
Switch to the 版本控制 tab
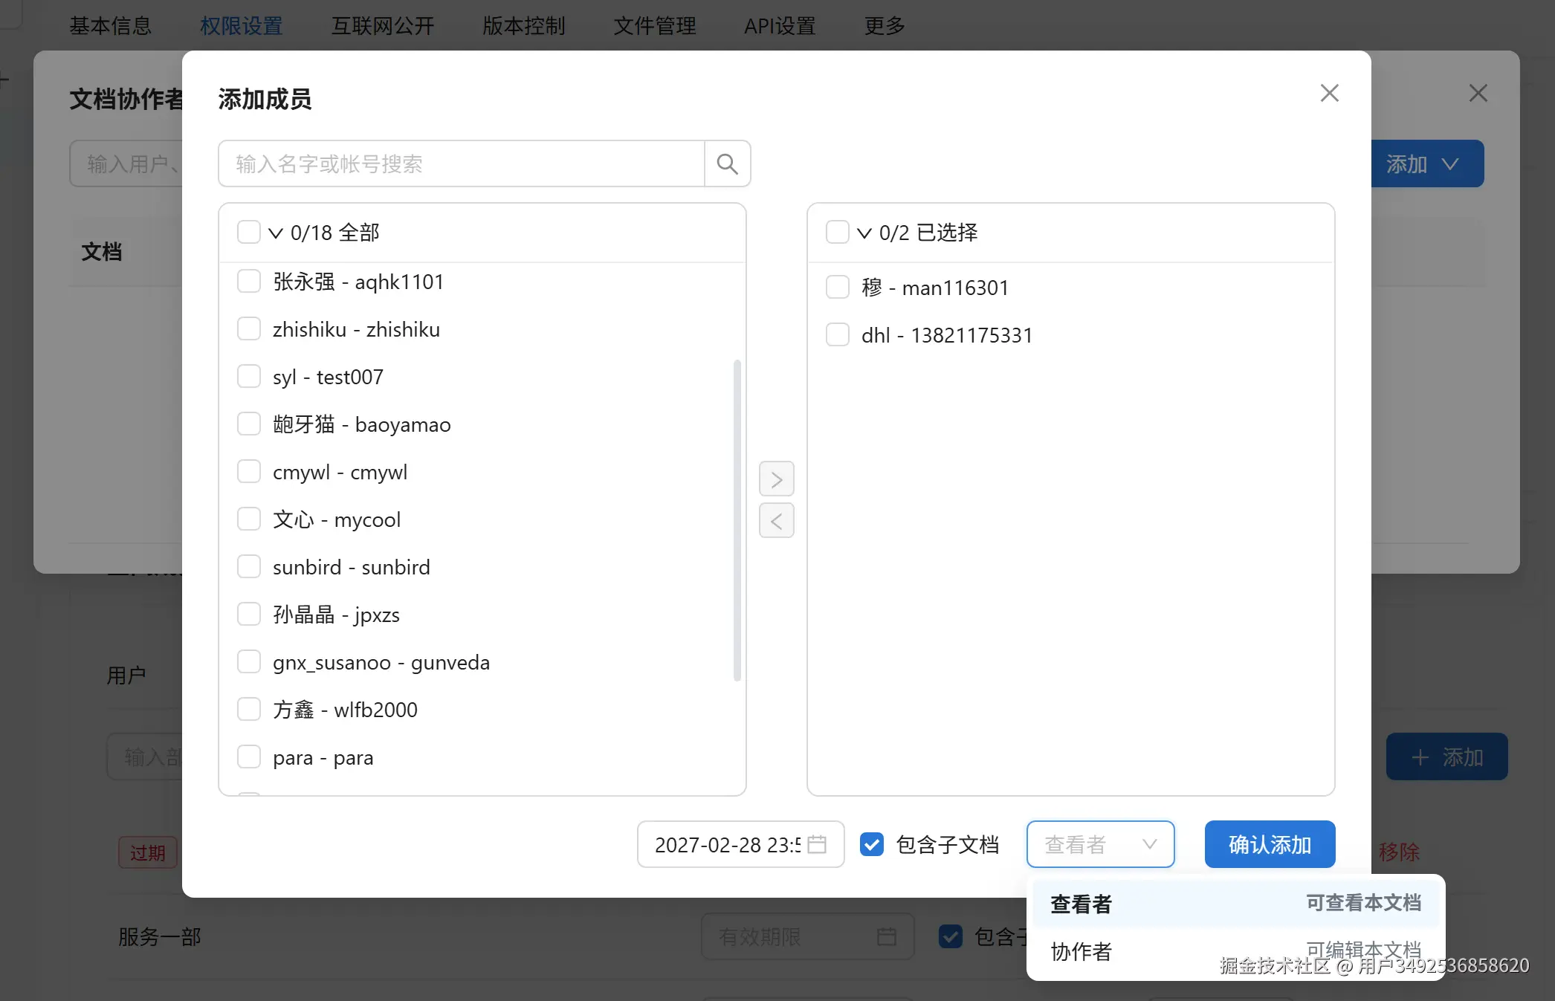[524, 26]
